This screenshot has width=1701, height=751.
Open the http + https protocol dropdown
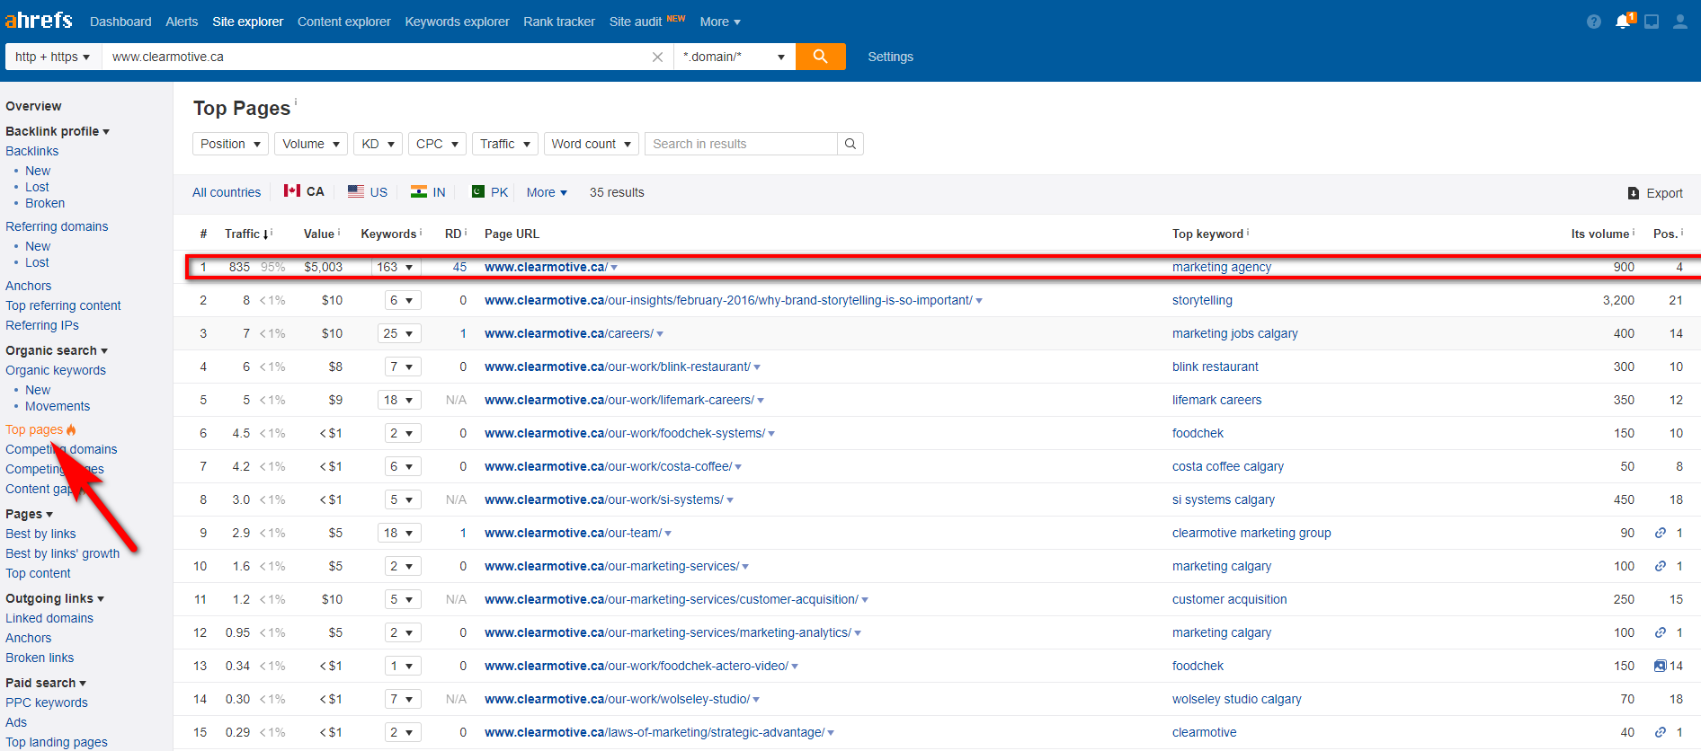coord(52,57)
